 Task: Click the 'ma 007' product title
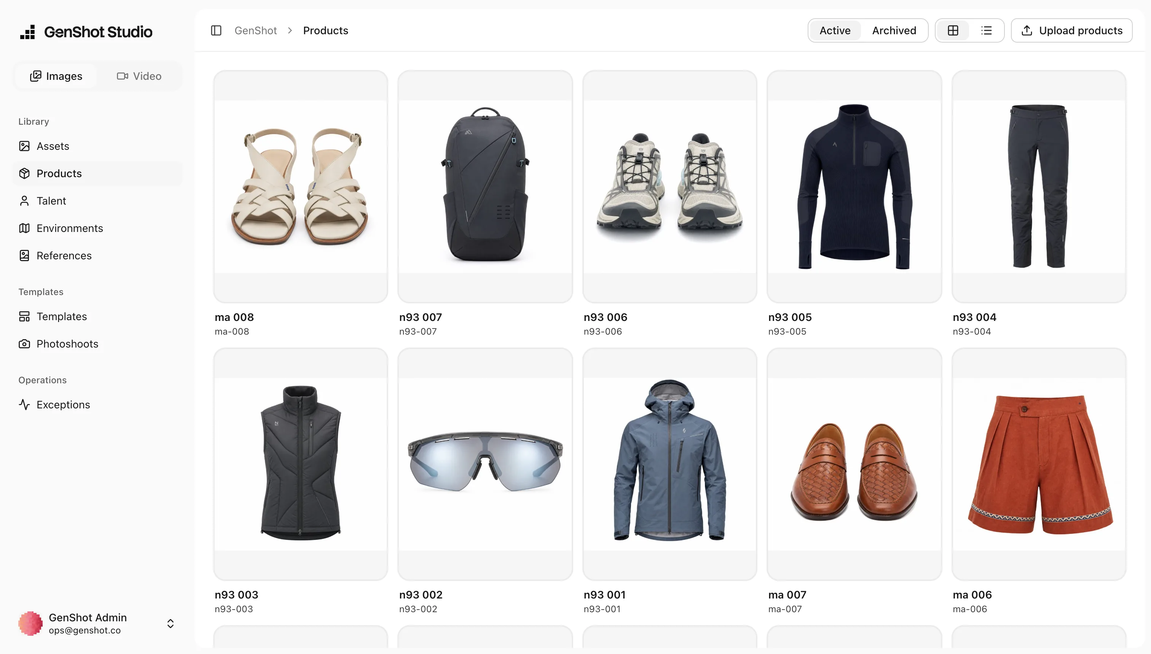click(787, 595)
